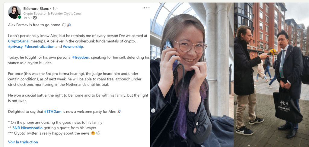Open the Eléonore Blanc profile name link

point(36,8)
